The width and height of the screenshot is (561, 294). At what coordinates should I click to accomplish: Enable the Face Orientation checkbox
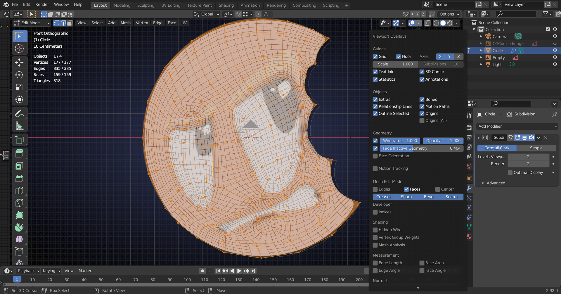pos(375,156)
